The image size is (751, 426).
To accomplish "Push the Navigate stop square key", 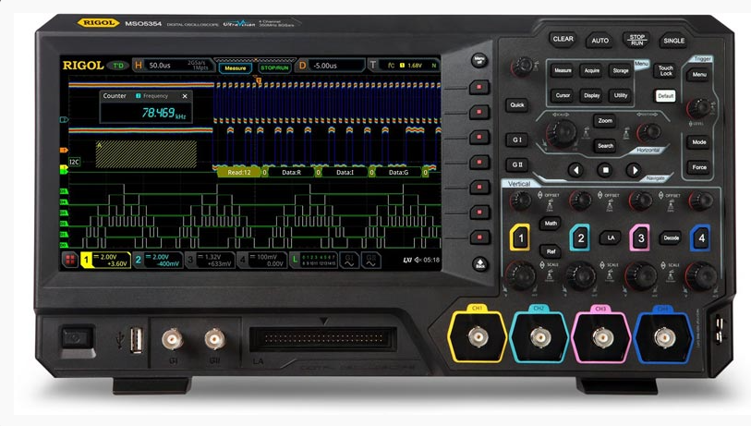I will (x=605, y=170).
